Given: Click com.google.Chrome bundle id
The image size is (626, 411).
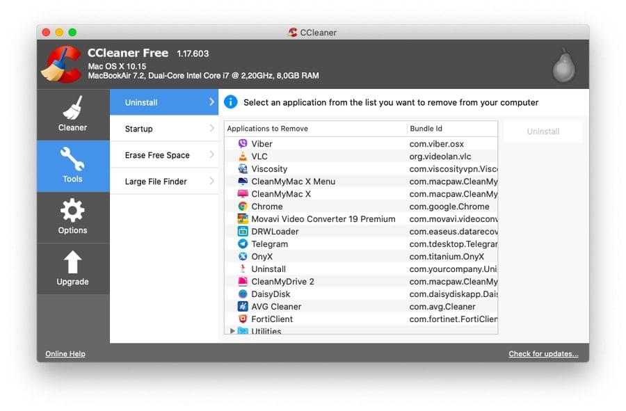Looking at the screenshot, I should [449, 207].
